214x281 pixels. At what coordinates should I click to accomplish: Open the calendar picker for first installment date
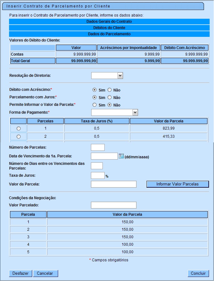tap(121, 156)
